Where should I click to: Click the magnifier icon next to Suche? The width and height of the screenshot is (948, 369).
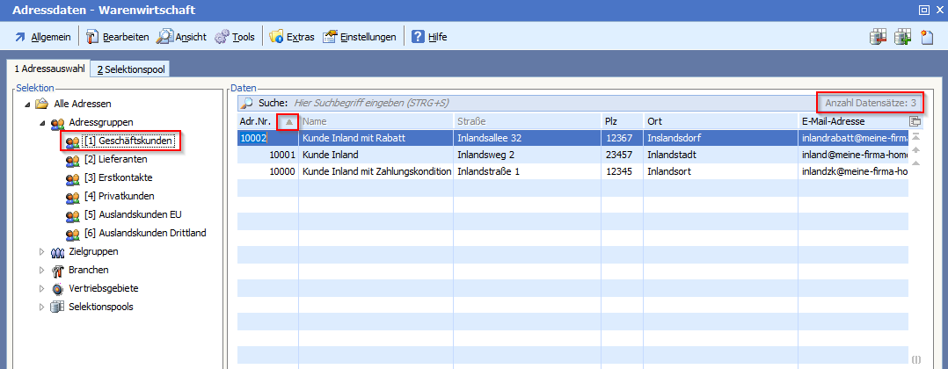tap(248, 104)
